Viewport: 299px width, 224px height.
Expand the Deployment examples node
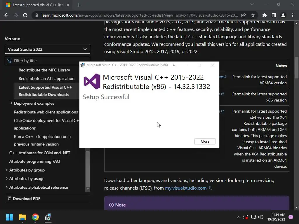(x=11, y=103)
